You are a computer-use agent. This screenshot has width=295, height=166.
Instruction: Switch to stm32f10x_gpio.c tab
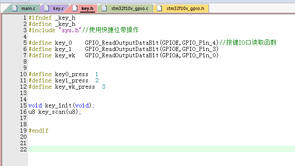[130, 8]
